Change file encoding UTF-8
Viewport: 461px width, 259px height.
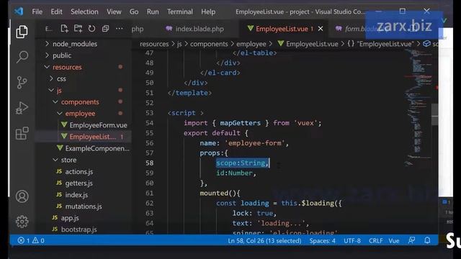(x=352, y=241)
